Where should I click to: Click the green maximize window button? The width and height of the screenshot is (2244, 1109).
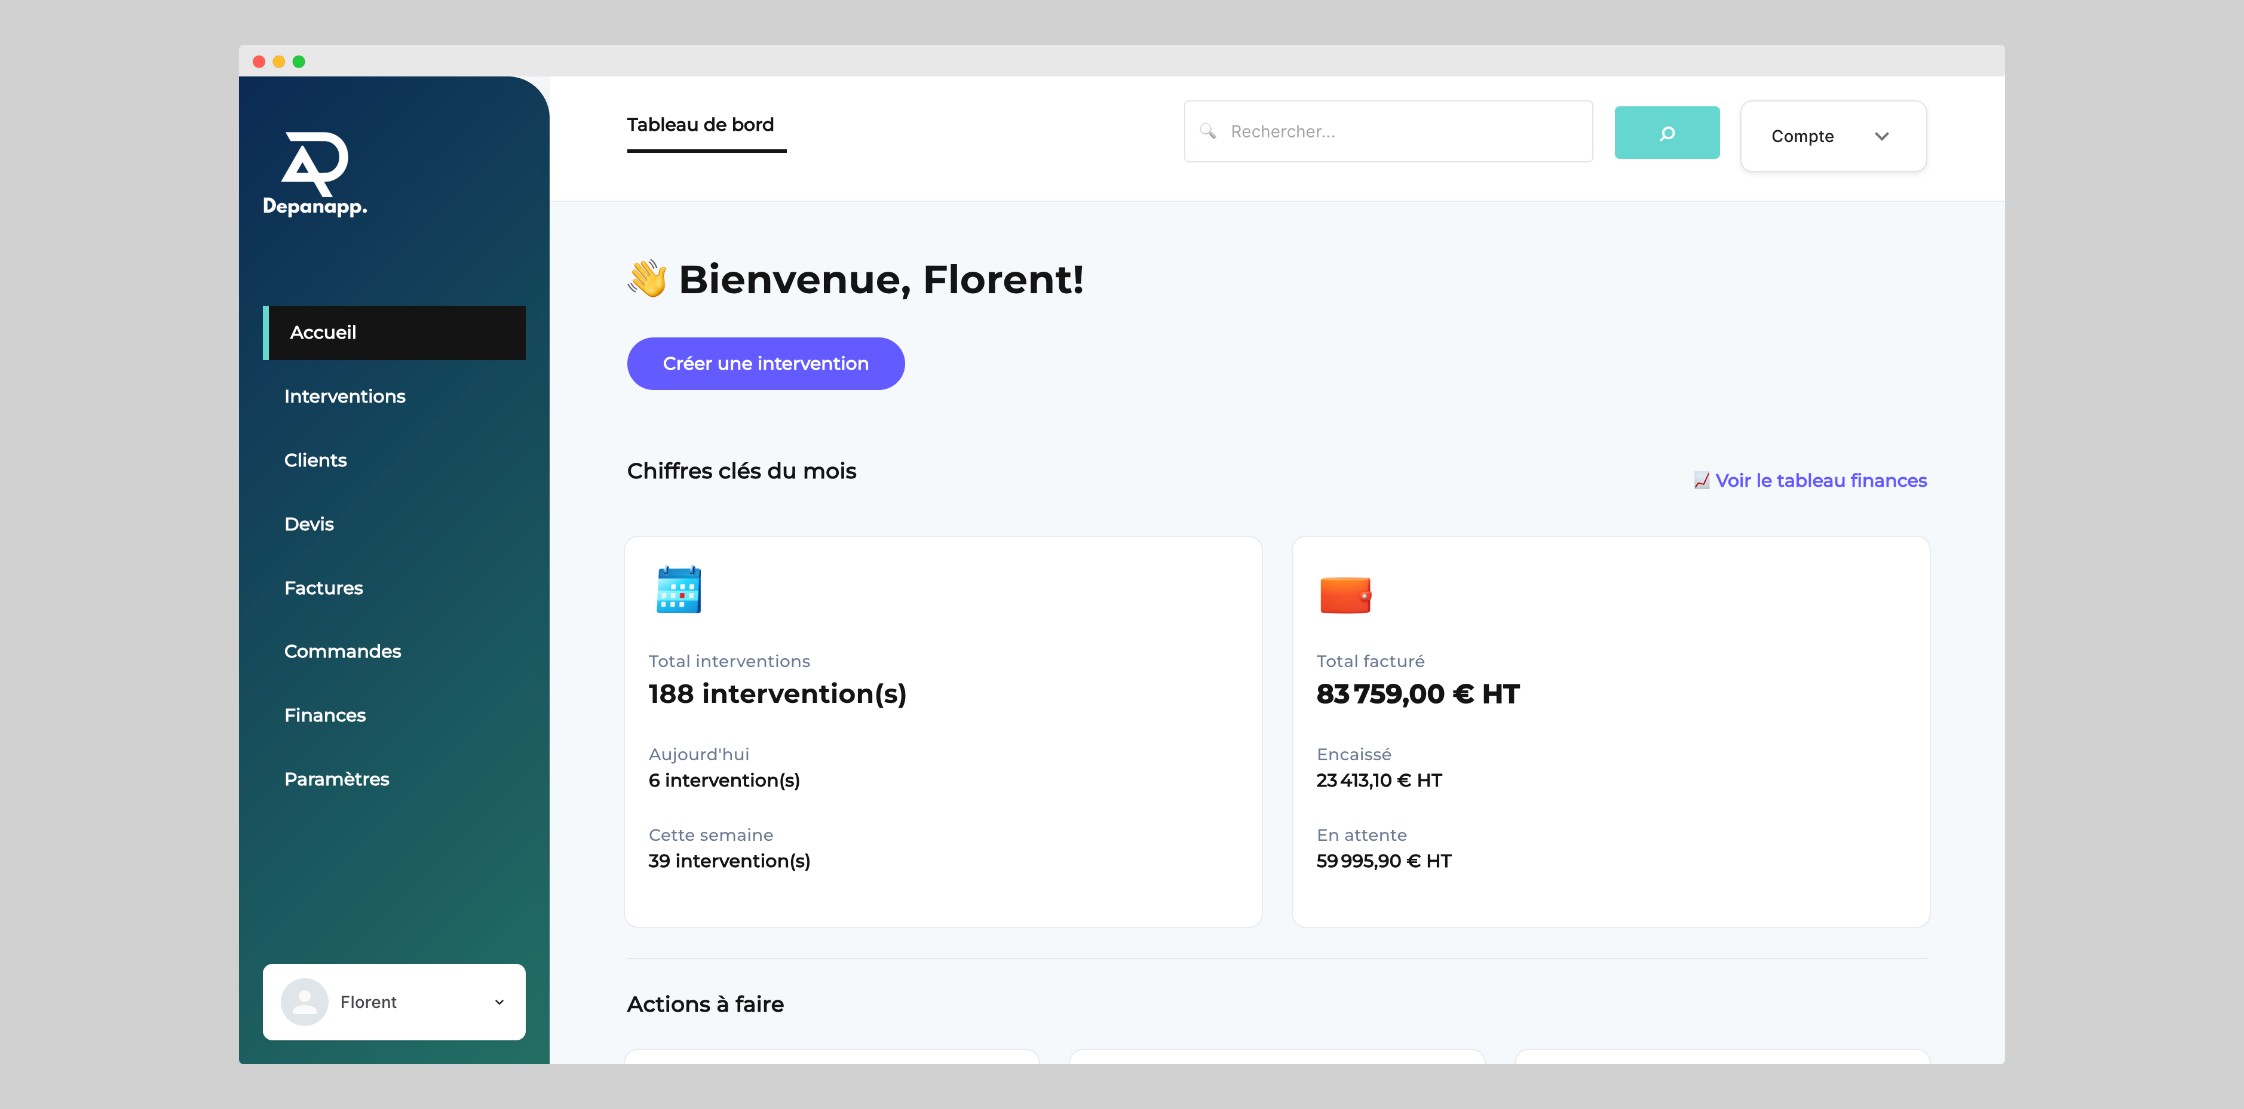tap(299, 62)
